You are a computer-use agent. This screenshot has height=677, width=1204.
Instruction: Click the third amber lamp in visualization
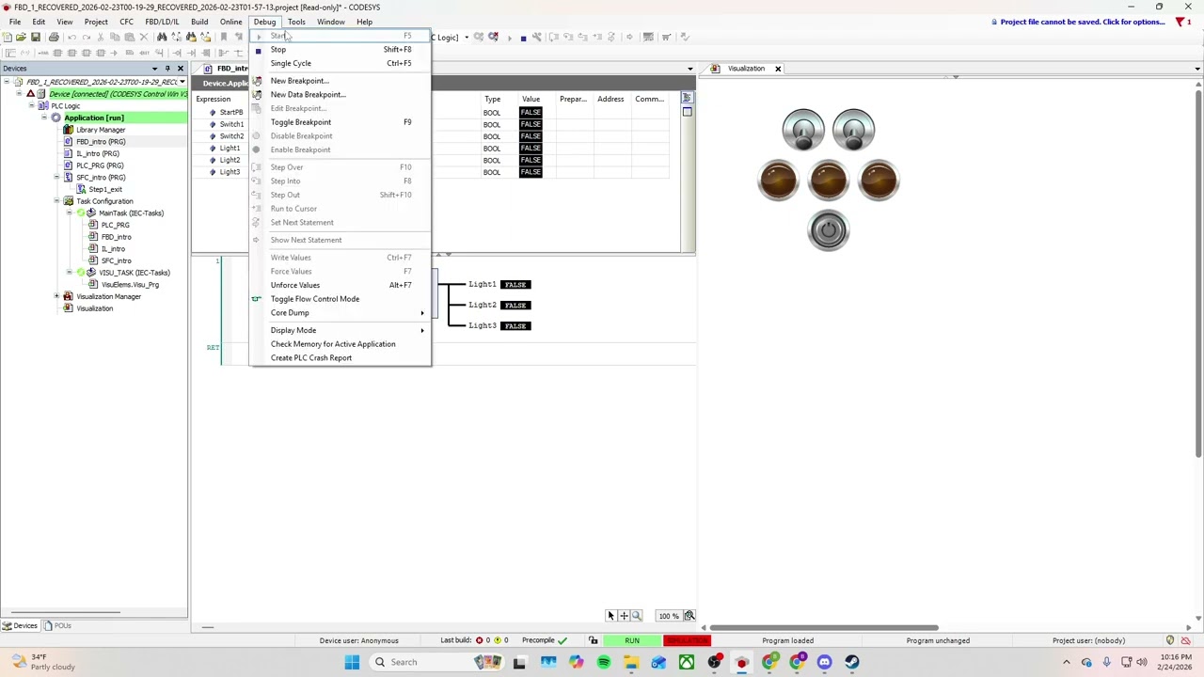[x=879, y=181]
